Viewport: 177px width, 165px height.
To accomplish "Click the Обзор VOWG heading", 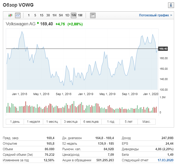I will (x=18, y=5).
